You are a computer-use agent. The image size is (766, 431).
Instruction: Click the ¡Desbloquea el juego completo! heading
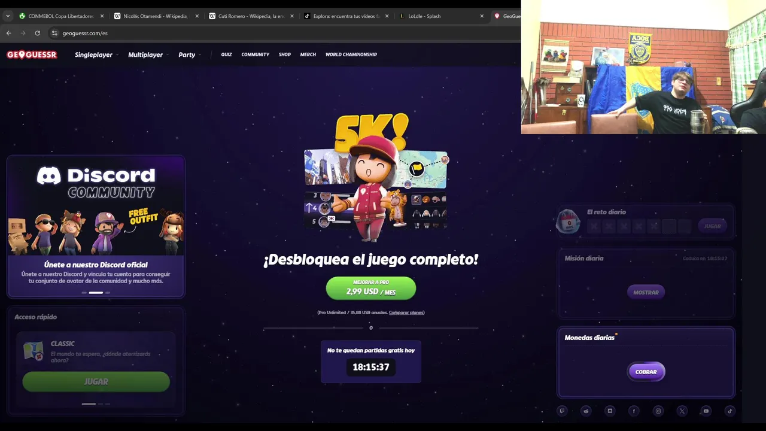(x=371, y=259)
